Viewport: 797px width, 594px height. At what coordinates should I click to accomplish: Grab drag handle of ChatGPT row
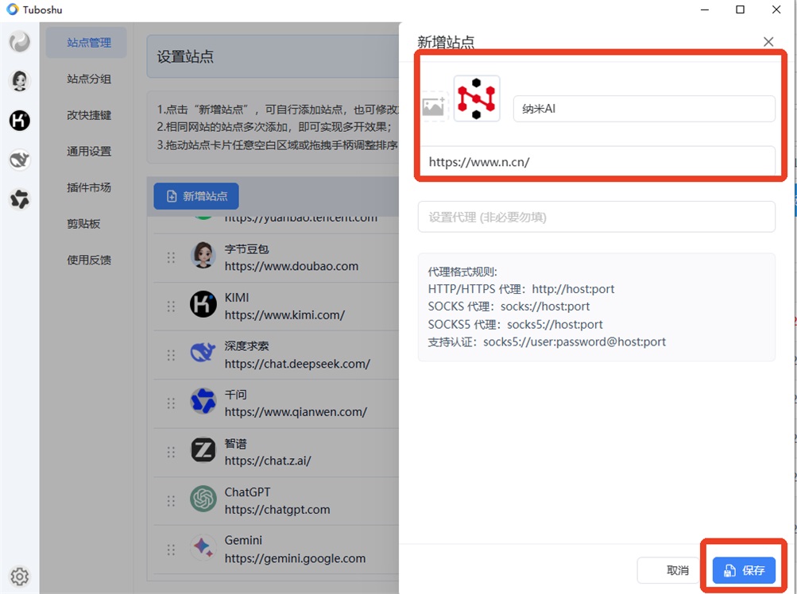pyautogui.click(x=171, y=501)
